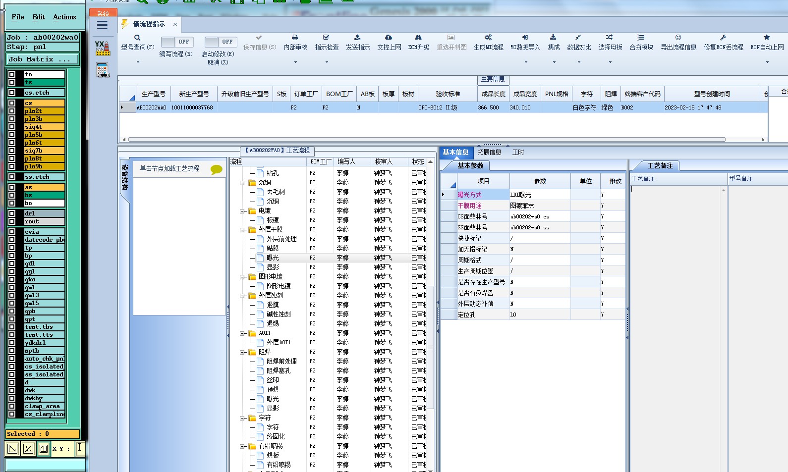Screen dimensions: 788x472
Task: Open dropdown arrow under 指示检查
Action: [x=327, y=62]
